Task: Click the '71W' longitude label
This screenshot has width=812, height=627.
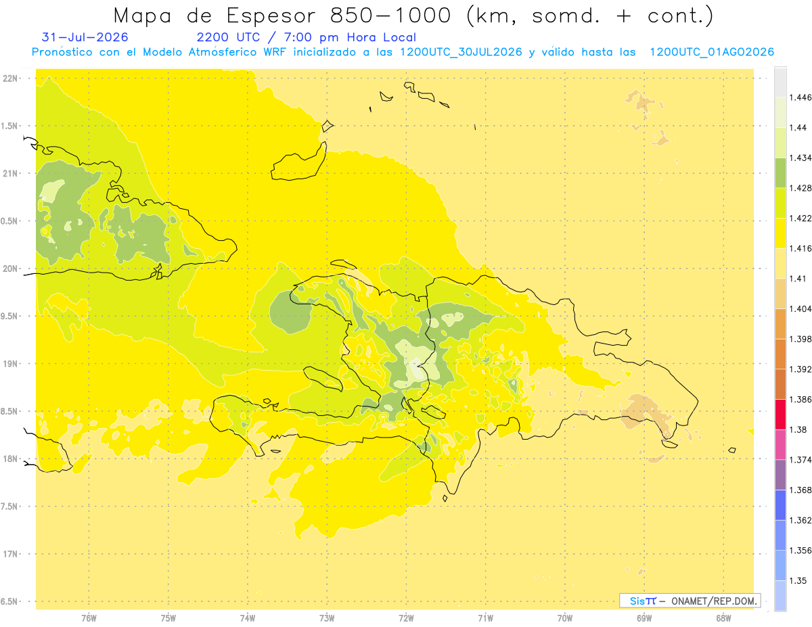Action: click(485, 618)
